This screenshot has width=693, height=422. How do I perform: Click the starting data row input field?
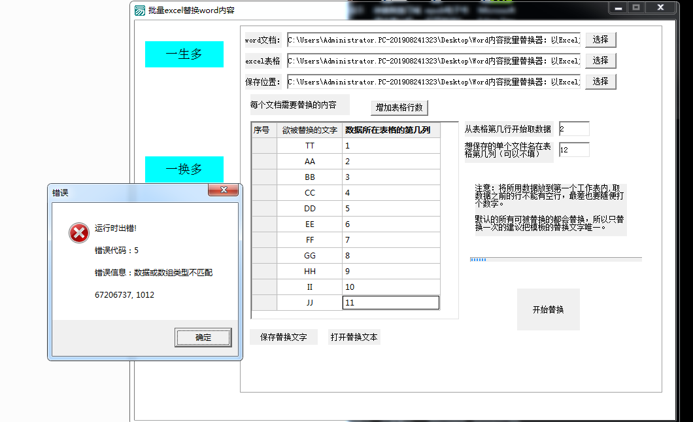[573, 130]
